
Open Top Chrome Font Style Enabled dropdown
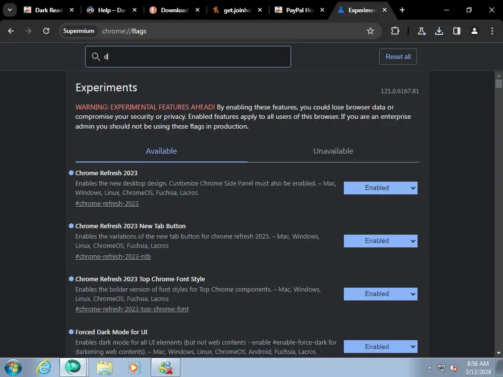click(x=381, y=294)
